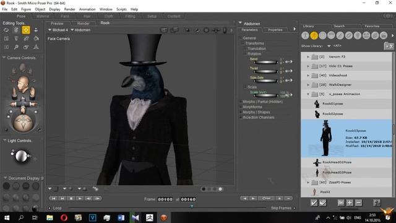Select the Direct Manipulation tool
This screenshot has width=396, height=223.
36,47
